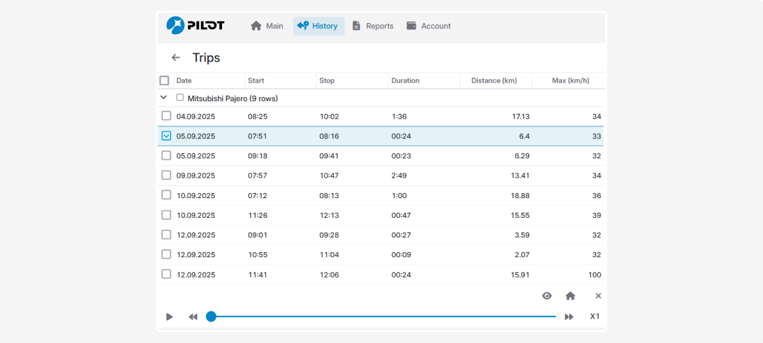Switch to the Reports tab
This screenshot has height=343, width=763.
[x=373, y=26]
